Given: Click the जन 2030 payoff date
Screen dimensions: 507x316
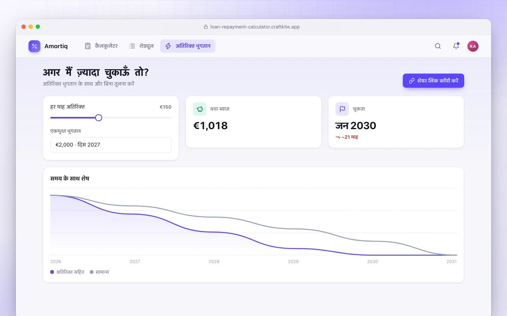Looking at the screenshot, I should click(x=356, y=126).
